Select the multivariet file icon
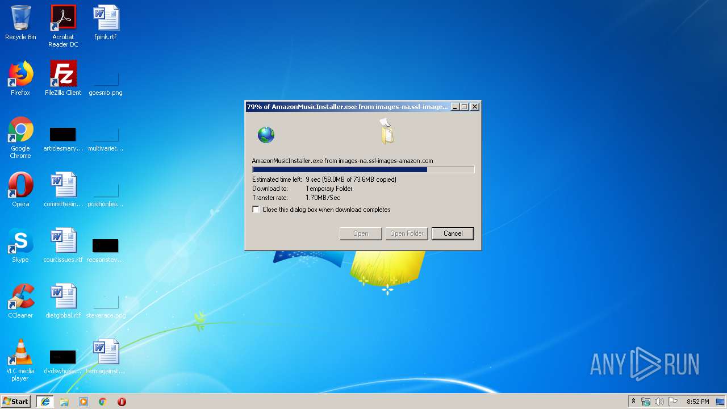Image resolution: width=727 pixels, height=409 pixels. coord(106,139)
